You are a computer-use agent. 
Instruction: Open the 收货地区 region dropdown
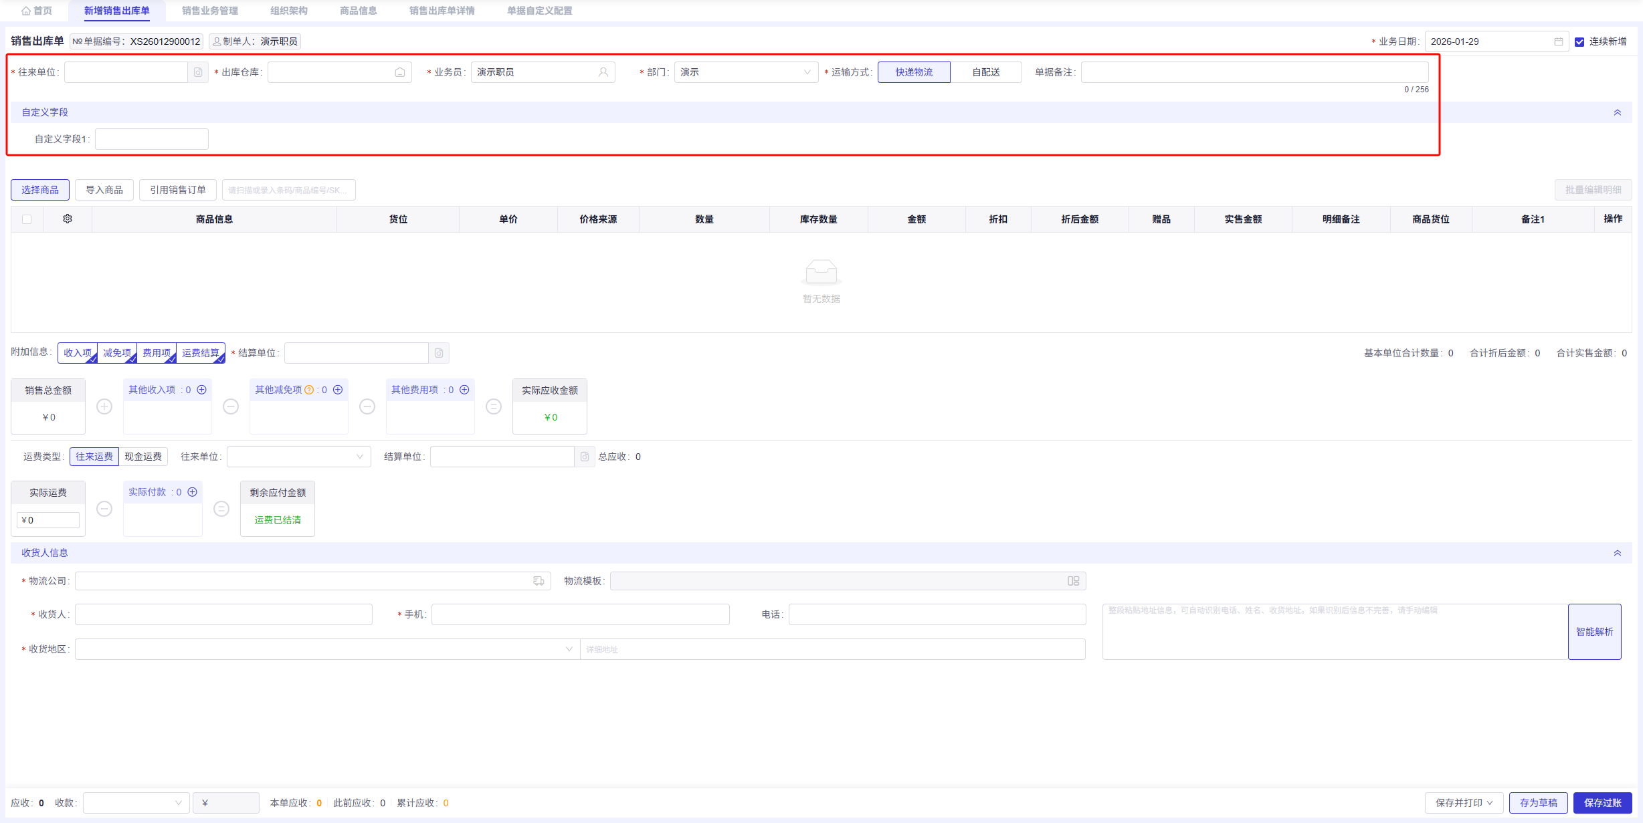(x=327, y=649)
